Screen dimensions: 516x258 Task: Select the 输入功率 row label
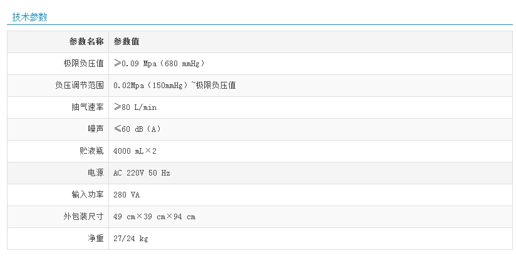pos(88,195)
